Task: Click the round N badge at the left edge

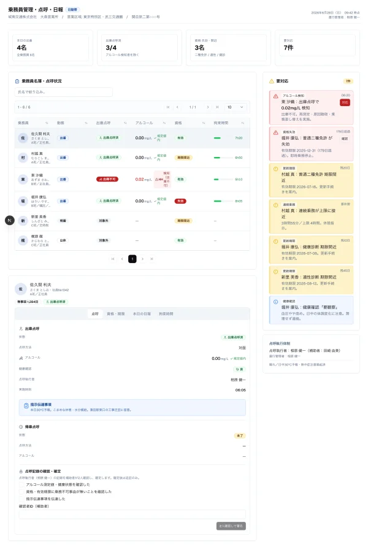Action: (x=10, y=221)
